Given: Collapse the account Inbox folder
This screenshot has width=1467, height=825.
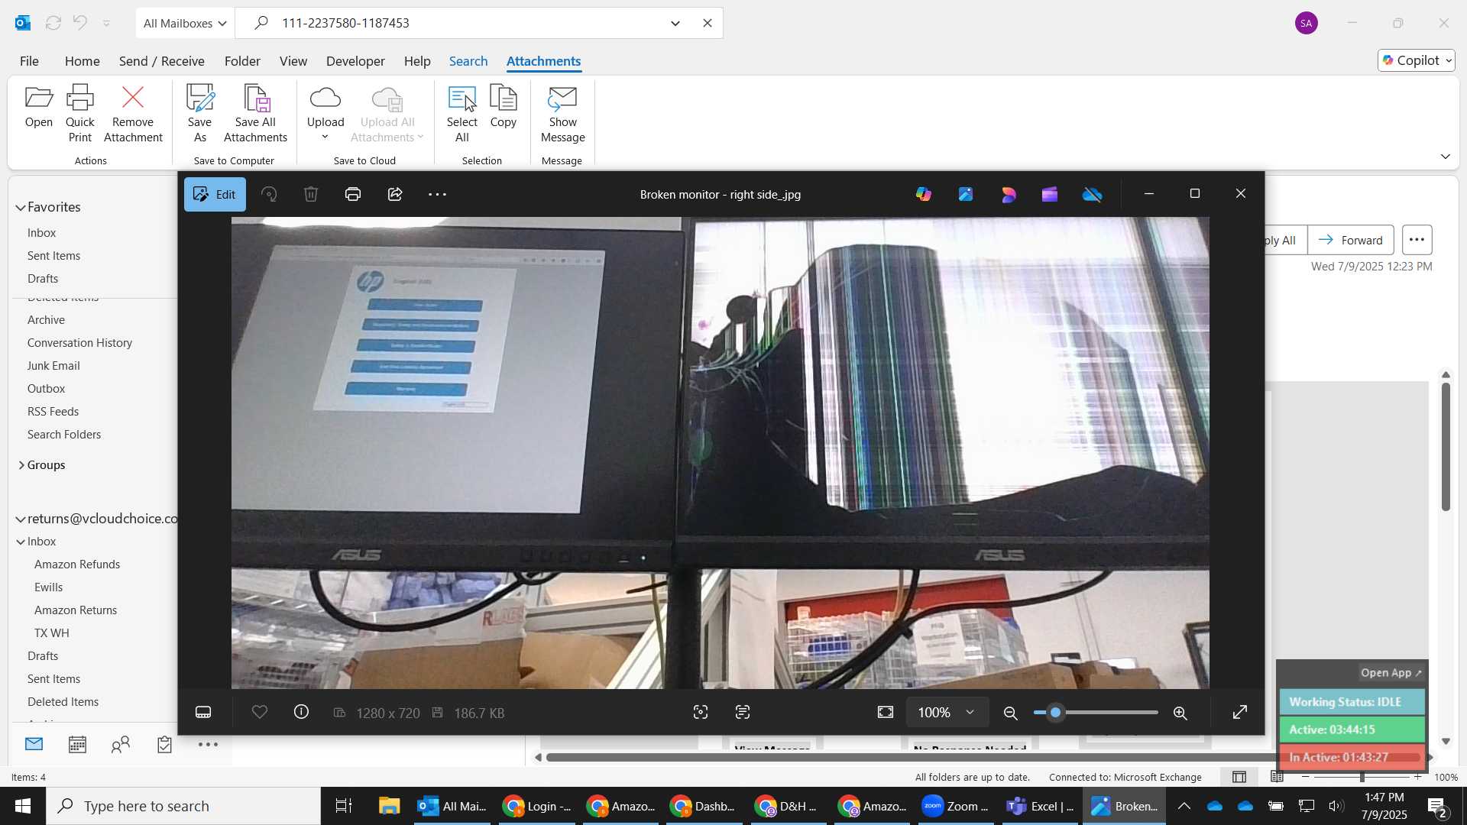Looking at the screenshot, I should tap(21, 542).
